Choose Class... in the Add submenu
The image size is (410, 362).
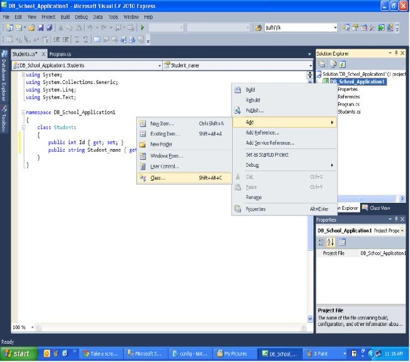click(x=184, y=178)
